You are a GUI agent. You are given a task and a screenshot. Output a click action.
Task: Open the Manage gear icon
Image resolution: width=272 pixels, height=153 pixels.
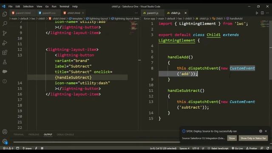[x=5, y=142]
